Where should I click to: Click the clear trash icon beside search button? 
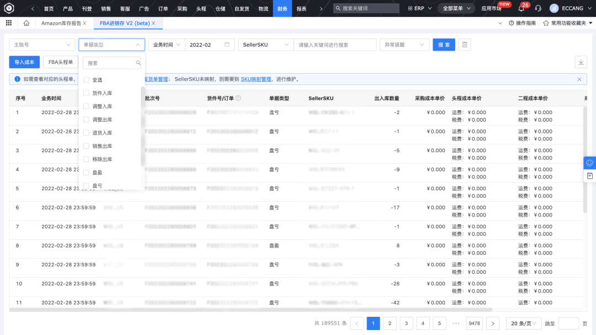465,44
